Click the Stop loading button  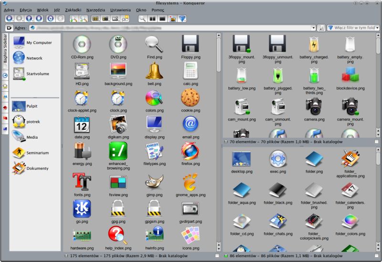pyautogui.click(x=61, y=19)
